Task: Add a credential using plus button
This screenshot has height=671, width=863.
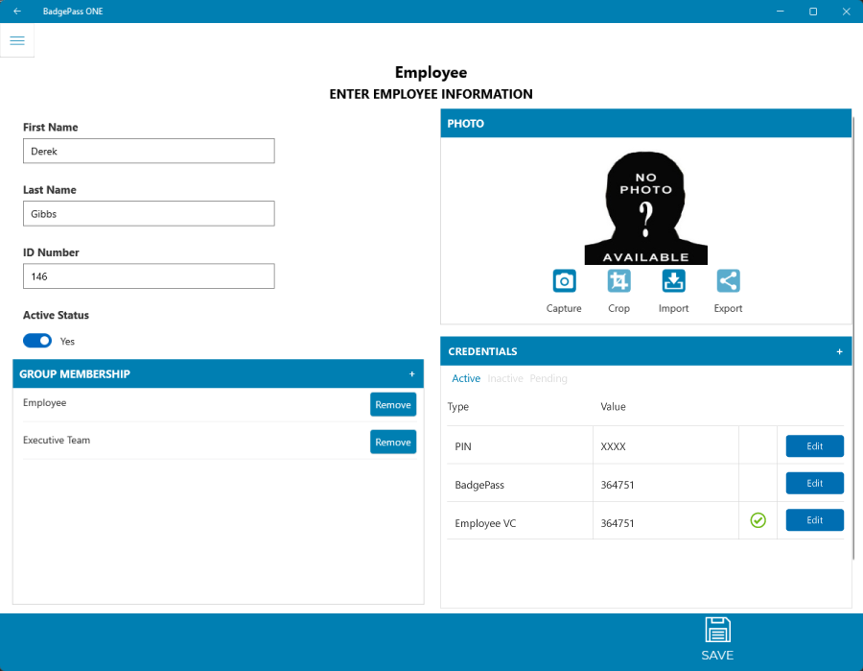Action: [839, 352]
